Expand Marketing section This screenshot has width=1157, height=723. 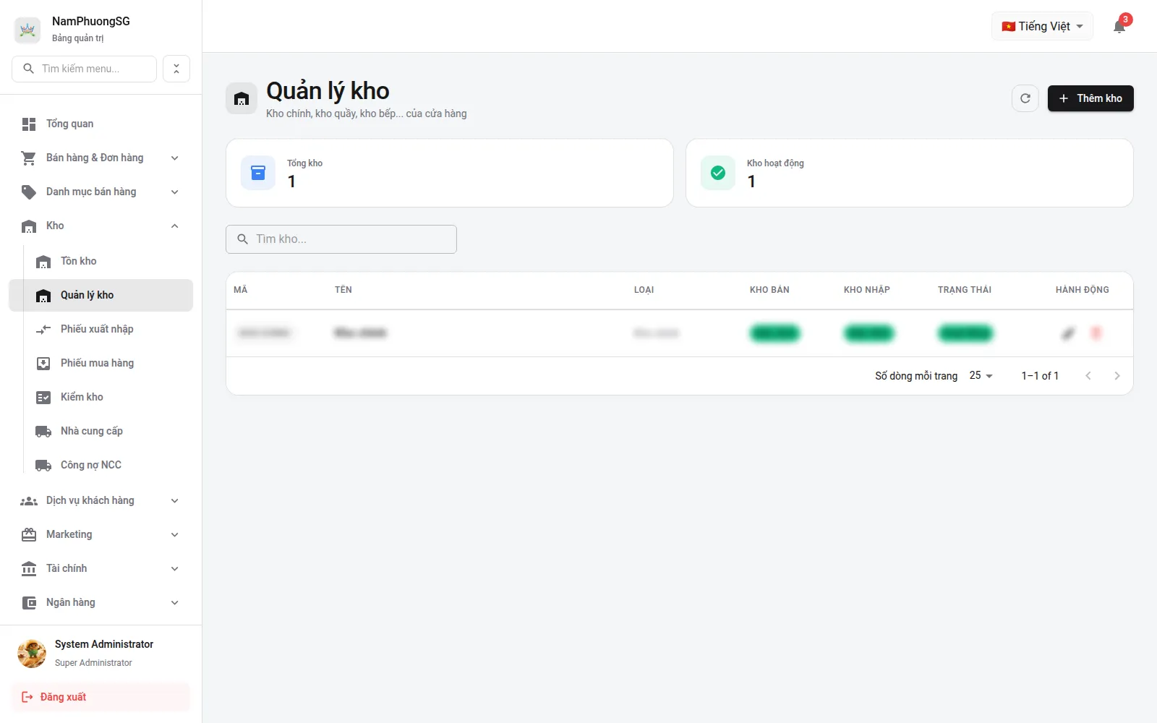(101, 534)
